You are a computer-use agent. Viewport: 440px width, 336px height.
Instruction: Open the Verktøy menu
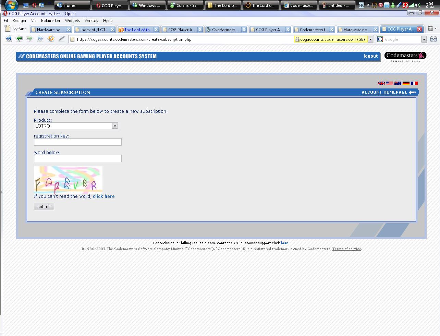(91, 21)
